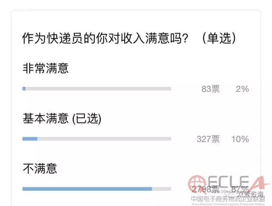Click the 2% percentage for 非常满意
This screenshot has height=206, width=272.
click(x=242, y=89)
